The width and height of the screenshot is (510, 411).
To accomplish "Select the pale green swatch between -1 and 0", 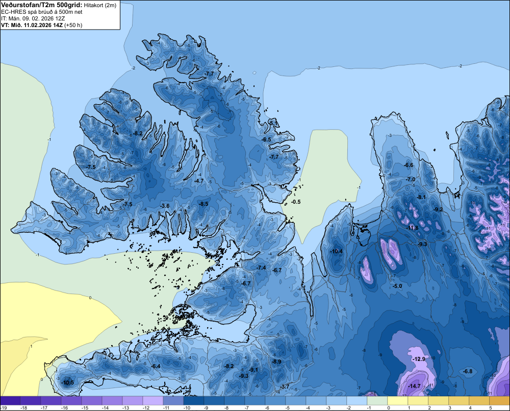I will pyautogui.click(x=377, y=401).
